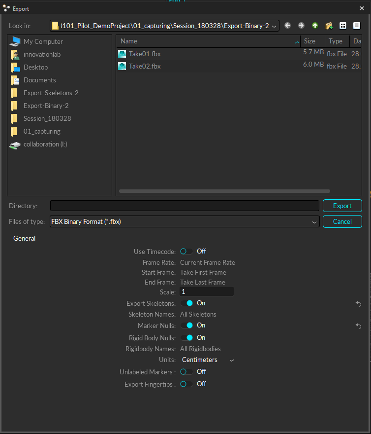371x434 pixels.
Task: Open the Look in path dropdown
Action: (x=274, y=26)
